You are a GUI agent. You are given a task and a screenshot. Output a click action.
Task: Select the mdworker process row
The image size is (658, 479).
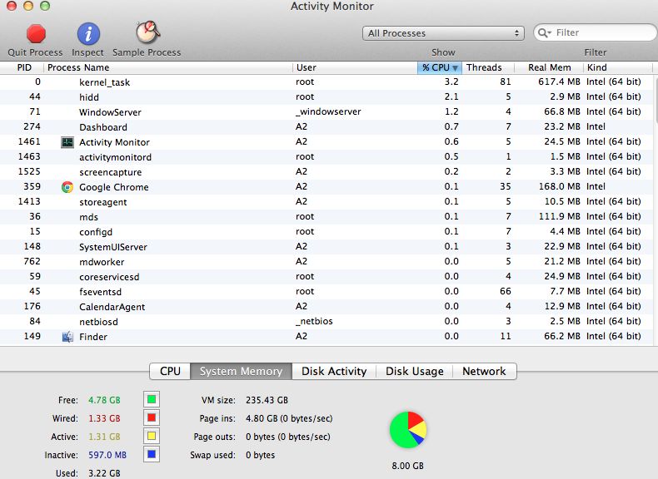pos(327,261)
